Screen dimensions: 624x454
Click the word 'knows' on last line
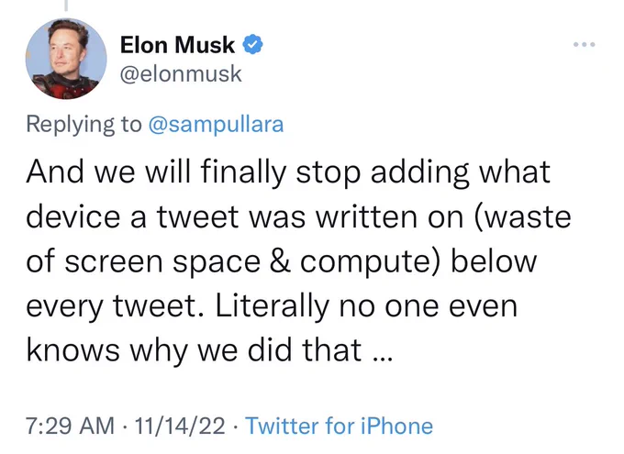72,349
